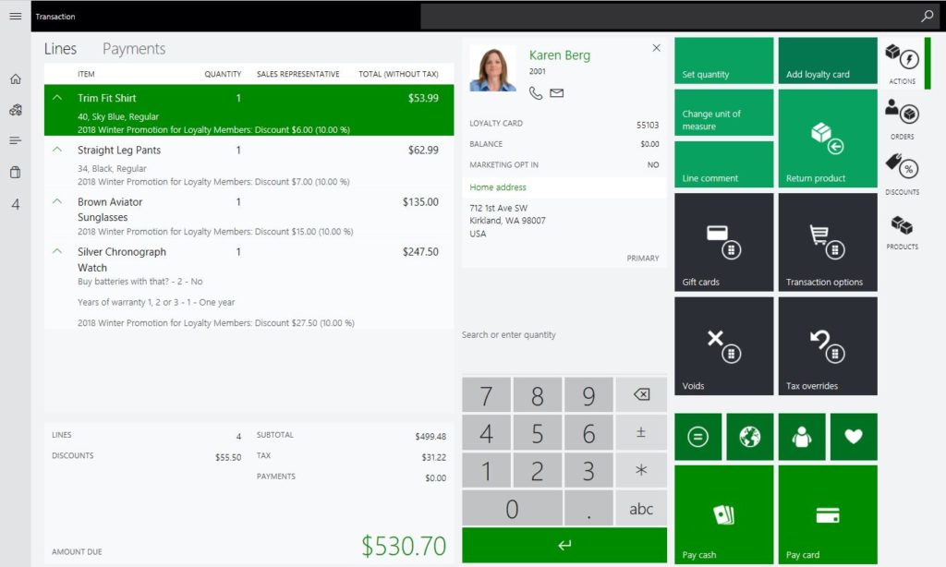Image resolution: width=946 pixels, height=567 pixels.
Task: Click the heart icon tile
Action: (x=854, y=437)
